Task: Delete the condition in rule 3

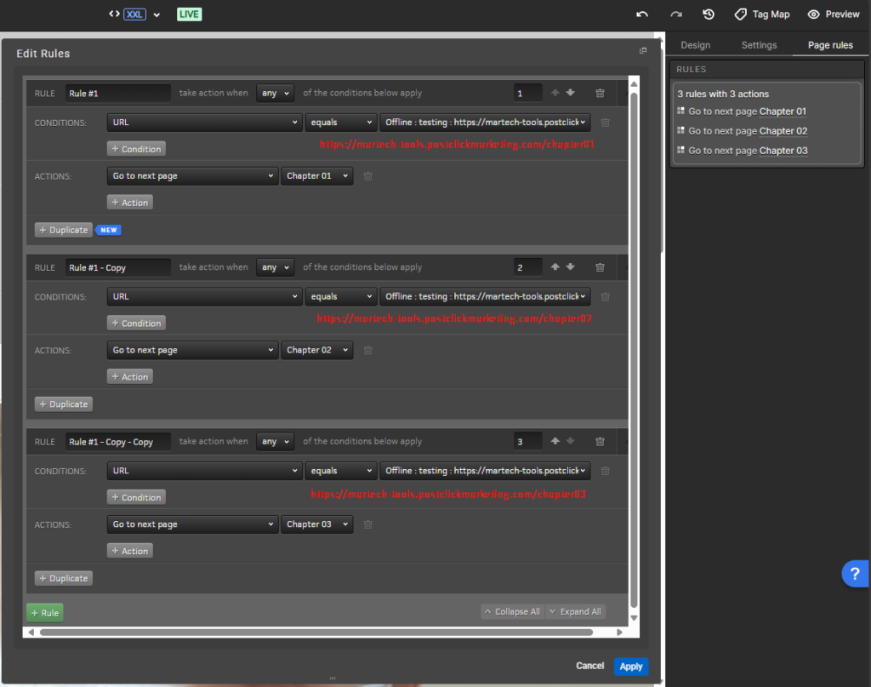Action: 606,471
